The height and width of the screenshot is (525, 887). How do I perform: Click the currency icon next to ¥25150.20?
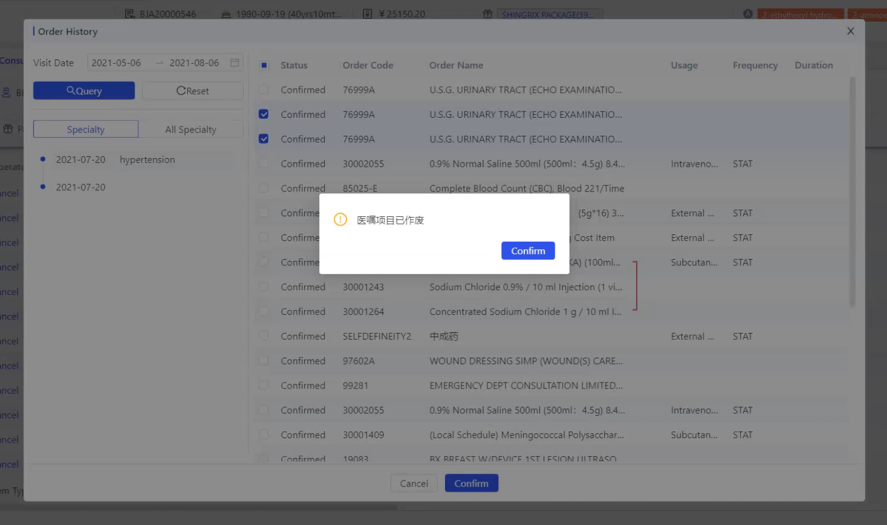[x=368, y=13]
